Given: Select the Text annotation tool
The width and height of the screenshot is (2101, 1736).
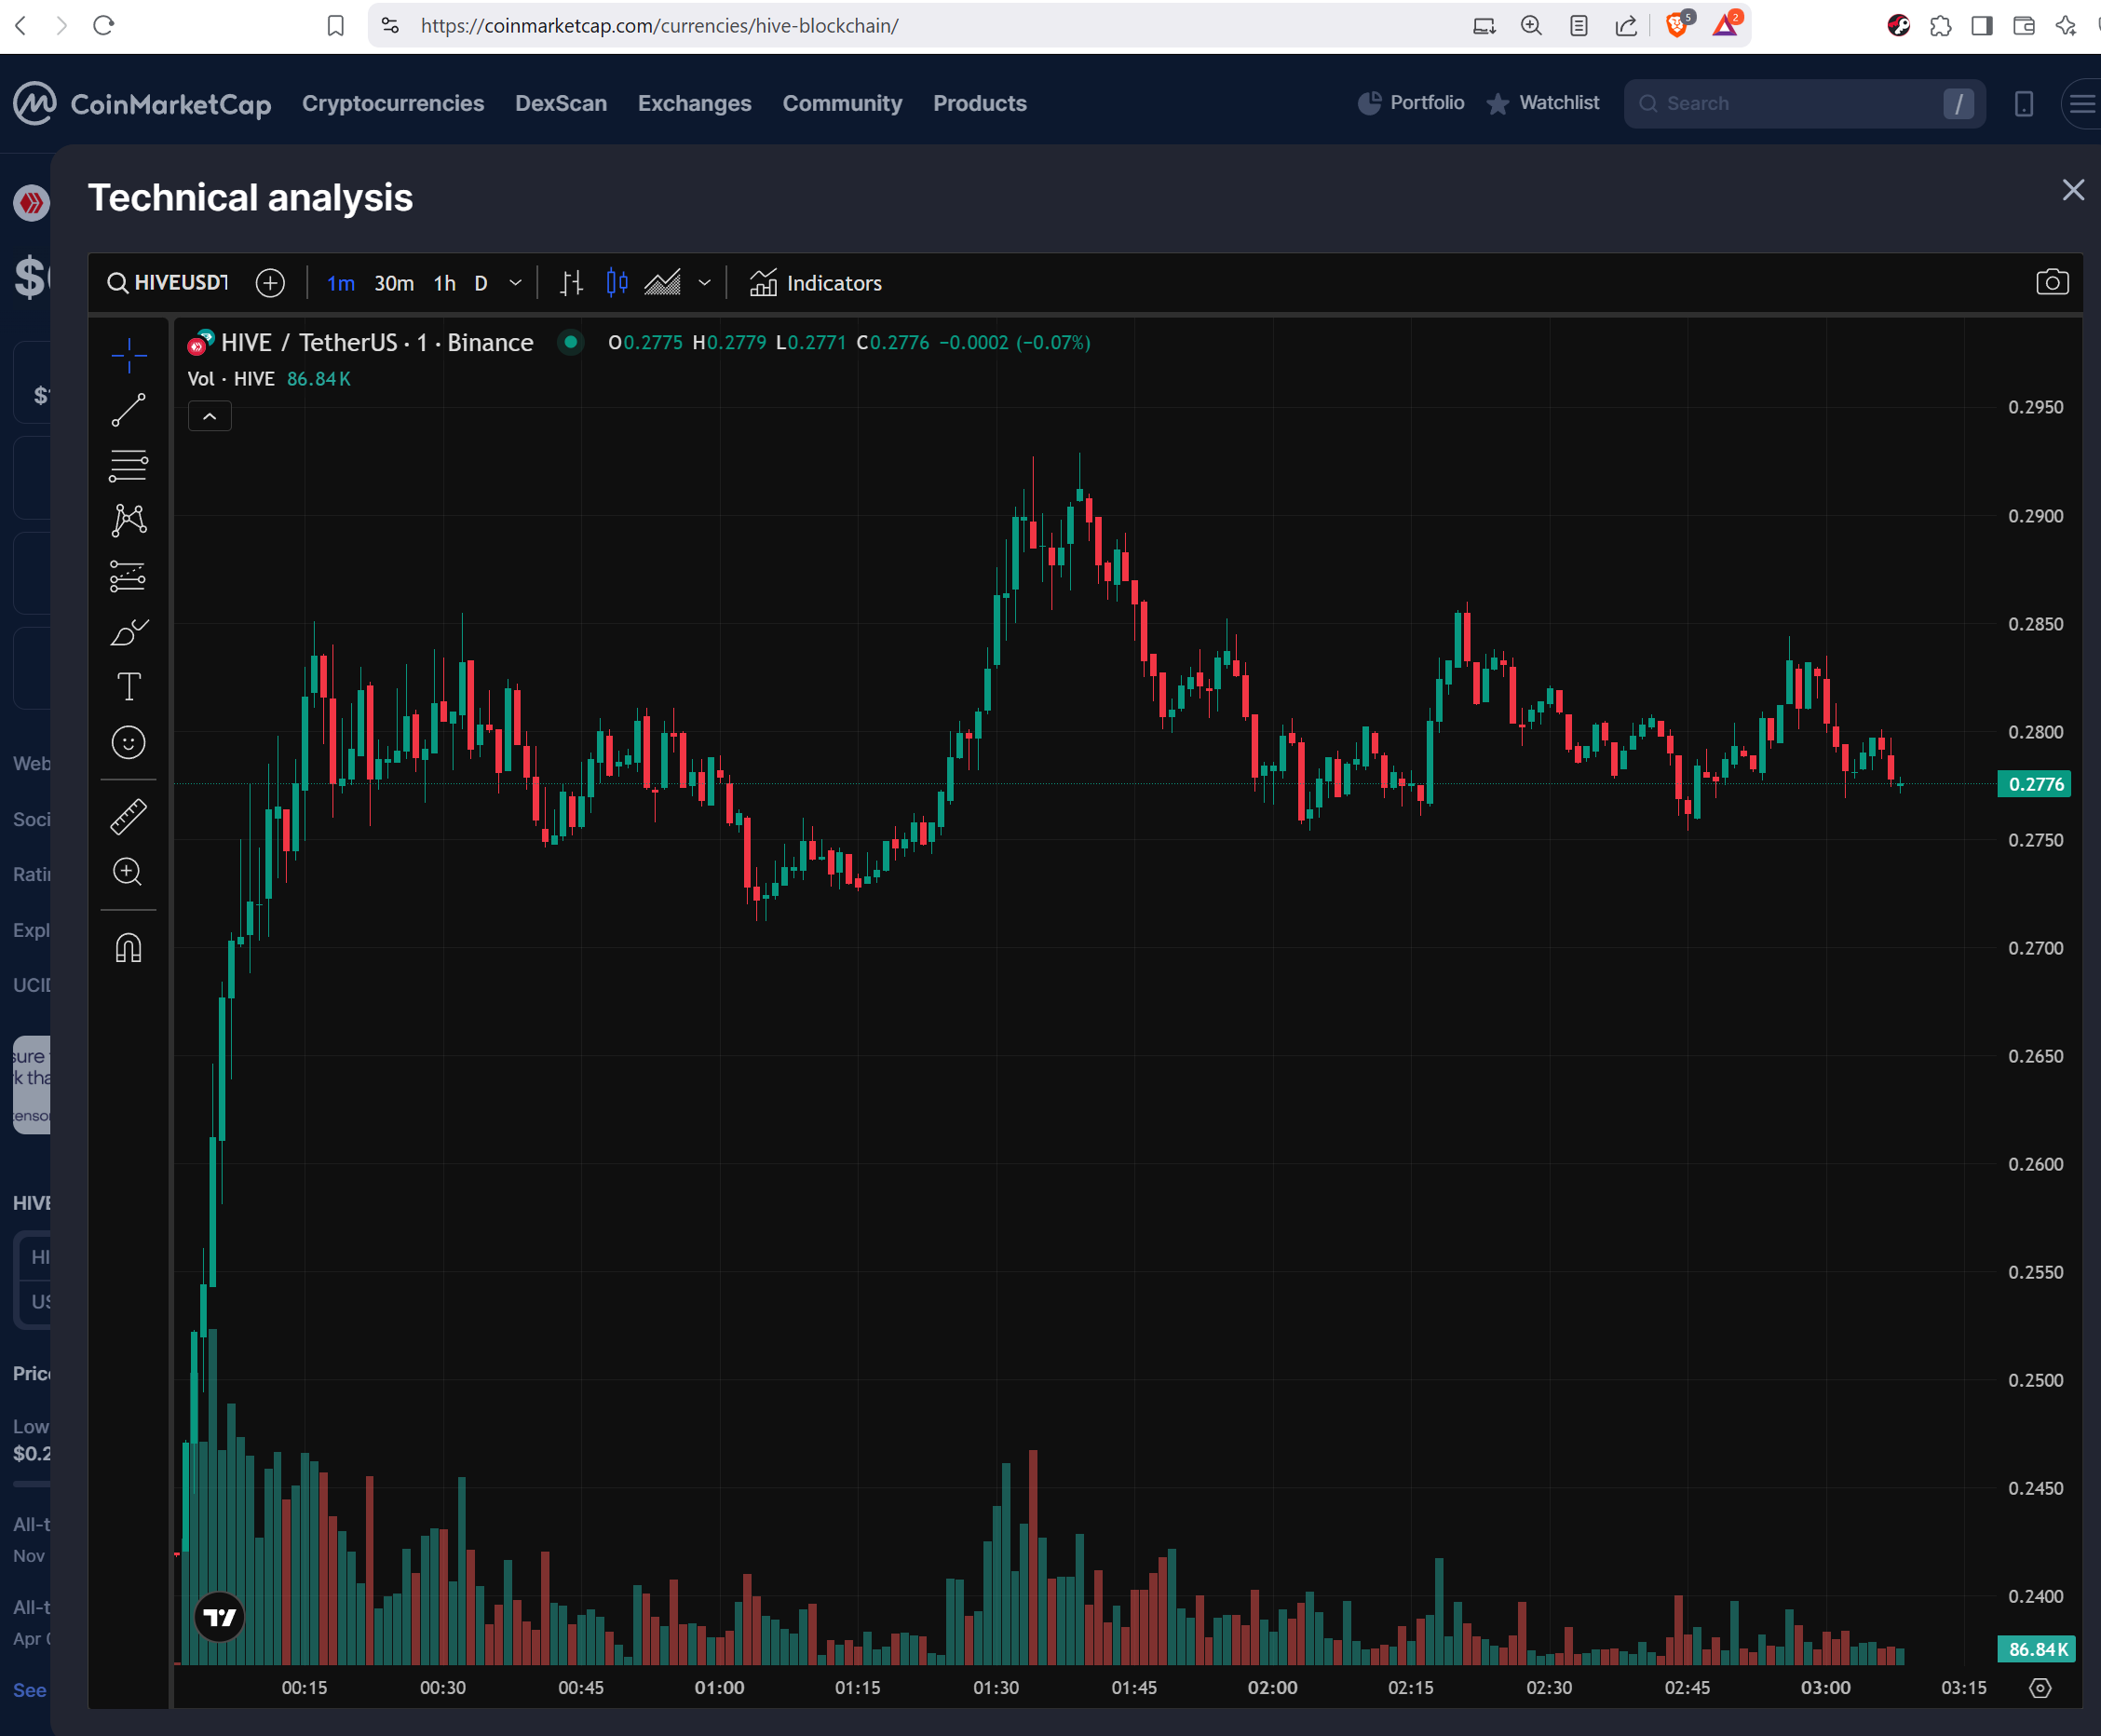Looking at the screenshot, I should [129, 687].
